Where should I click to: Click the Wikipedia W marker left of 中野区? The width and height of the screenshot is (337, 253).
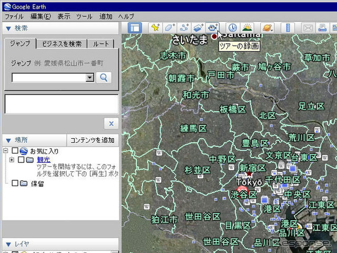coord(159,153)
